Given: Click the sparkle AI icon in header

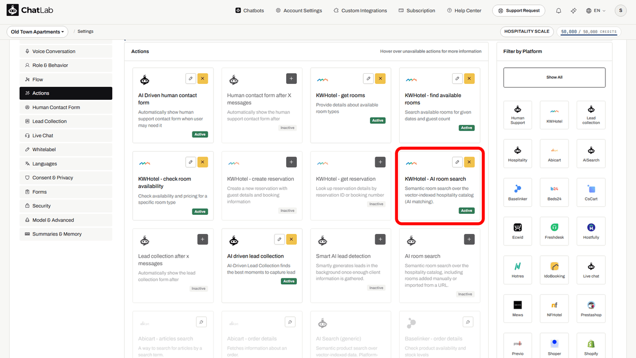Looking at the screenshot, I should coord(573,11).
